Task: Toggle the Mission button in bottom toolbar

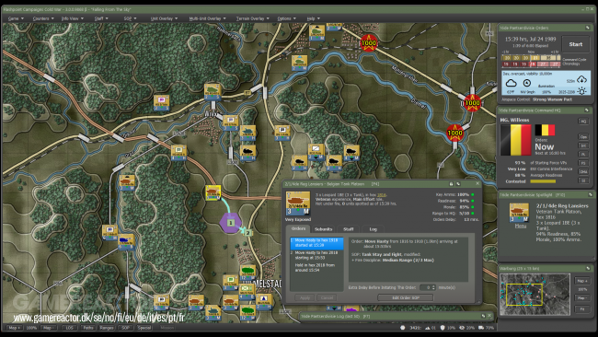Action: 167,328
